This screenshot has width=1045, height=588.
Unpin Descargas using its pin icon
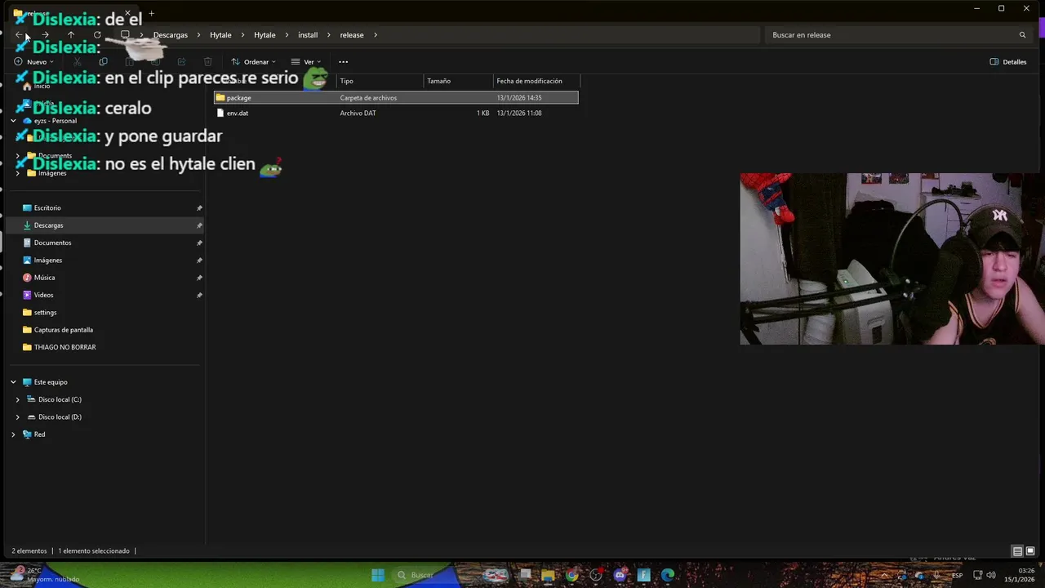click(x=199, y=225)
